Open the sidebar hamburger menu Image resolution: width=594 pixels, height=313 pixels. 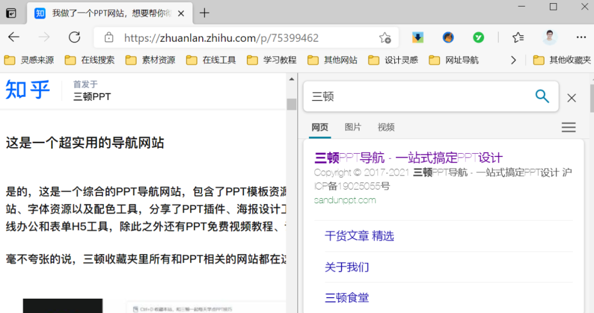pos(569,127)
